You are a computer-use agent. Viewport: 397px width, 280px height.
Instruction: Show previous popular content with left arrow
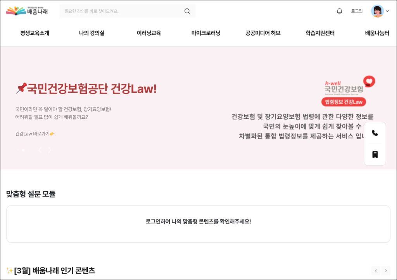pyautogui.click(x=376, y=271)
